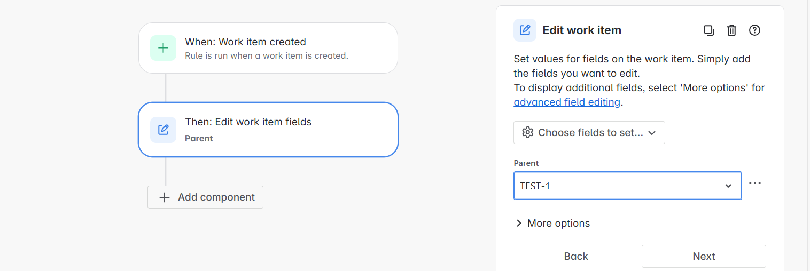This screenshot has height=271, width=810.
Task: Open the Choose fields to set dropdown
Action: [x=589, y=132]
